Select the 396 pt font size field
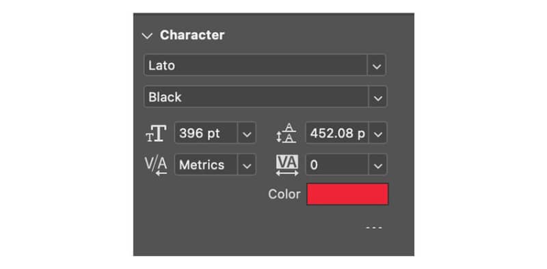 (206, 132)
